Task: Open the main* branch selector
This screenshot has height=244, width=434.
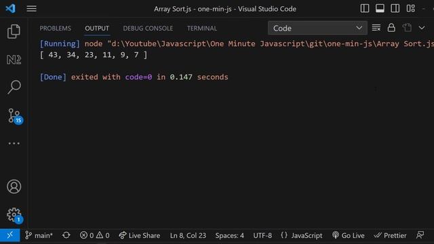Action: pos(39,235)
